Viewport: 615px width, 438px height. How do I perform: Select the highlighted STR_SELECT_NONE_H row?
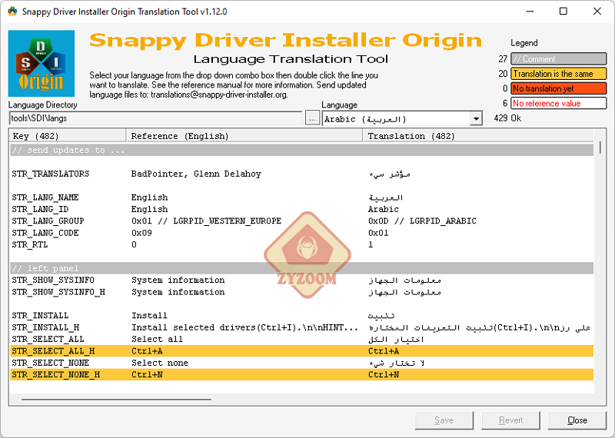(x=301, y=374)
